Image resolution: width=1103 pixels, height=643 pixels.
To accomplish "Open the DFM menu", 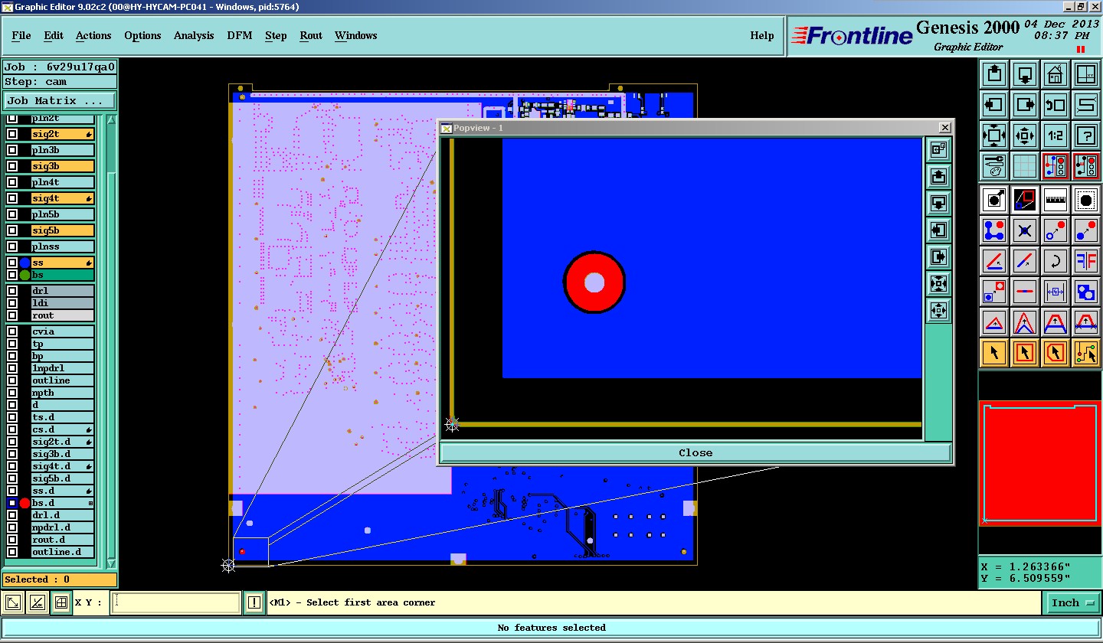I will click(240, 35).
